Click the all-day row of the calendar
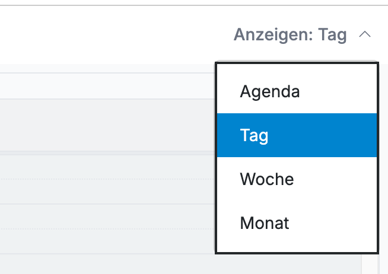This screenshot has height=274, width=388. [107, 125]
